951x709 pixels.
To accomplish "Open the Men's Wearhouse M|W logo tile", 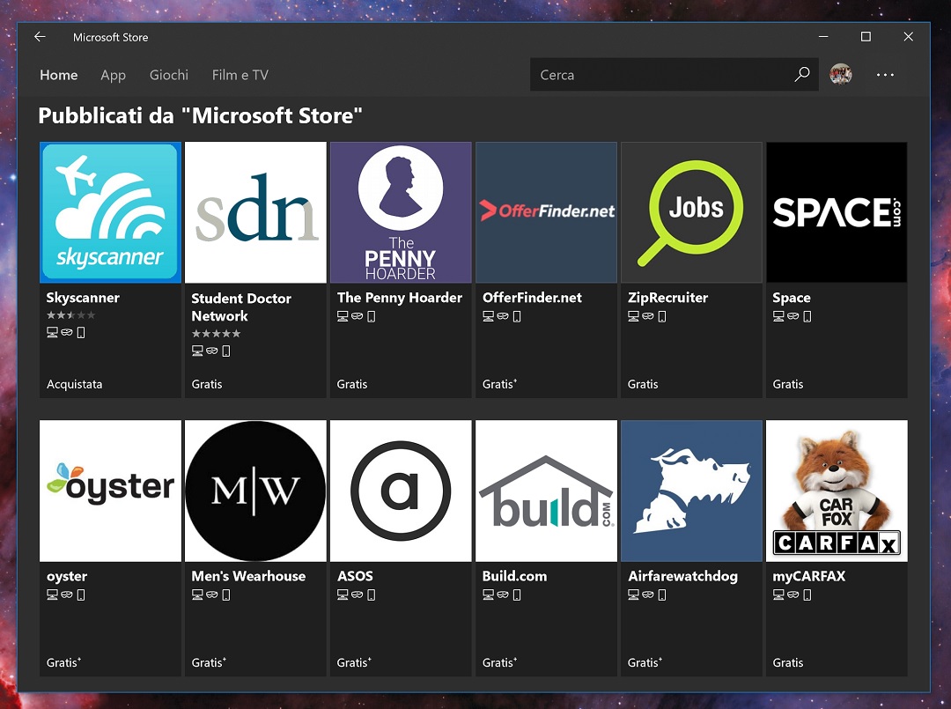I will pyautogui.click(x=255, y=491).
